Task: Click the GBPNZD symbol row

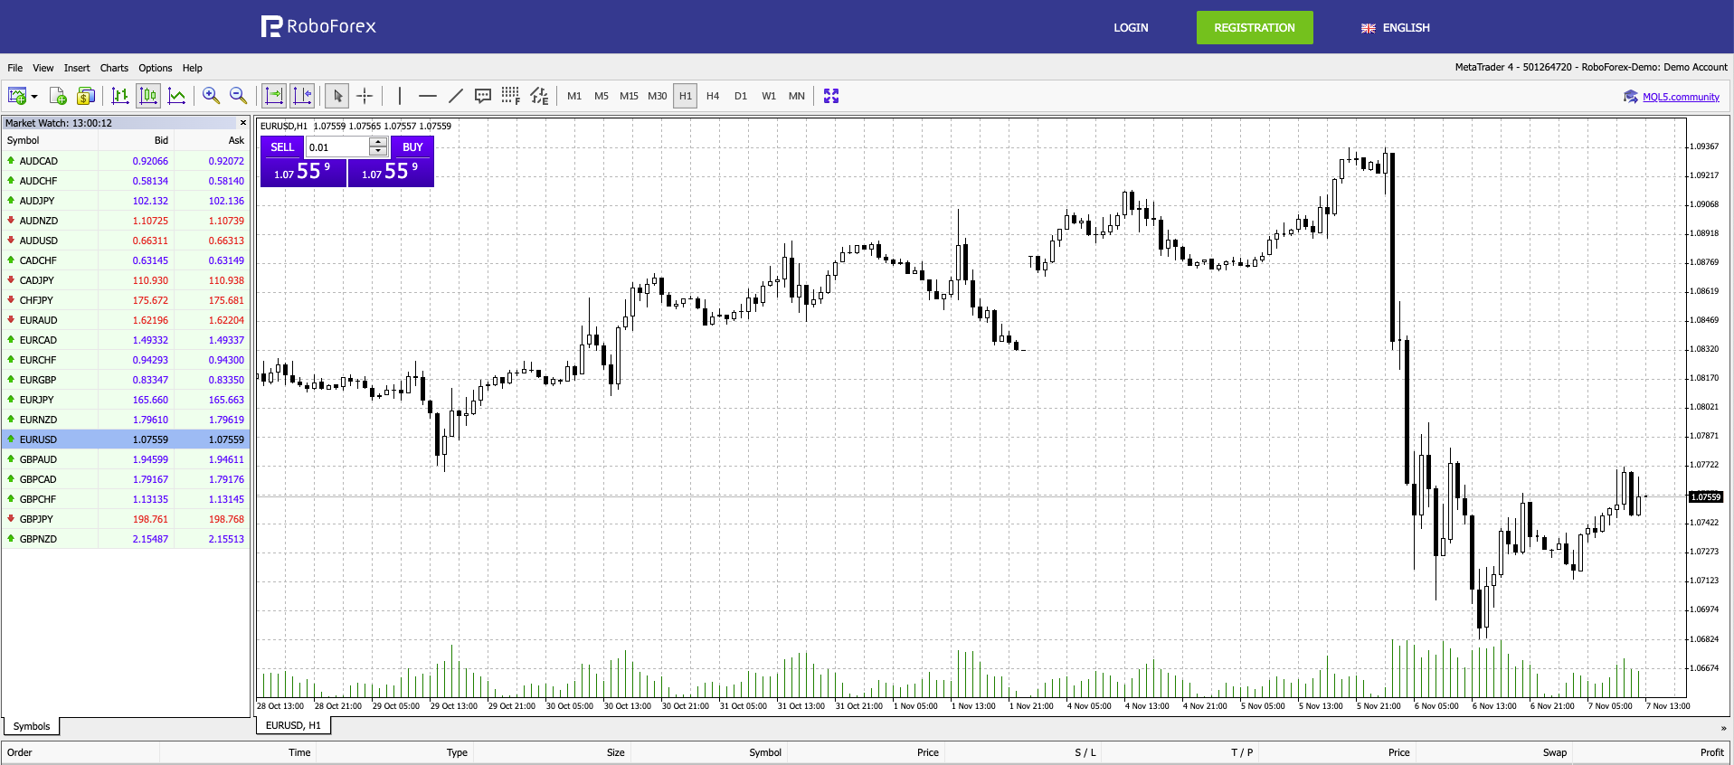Action: [126, 539]
